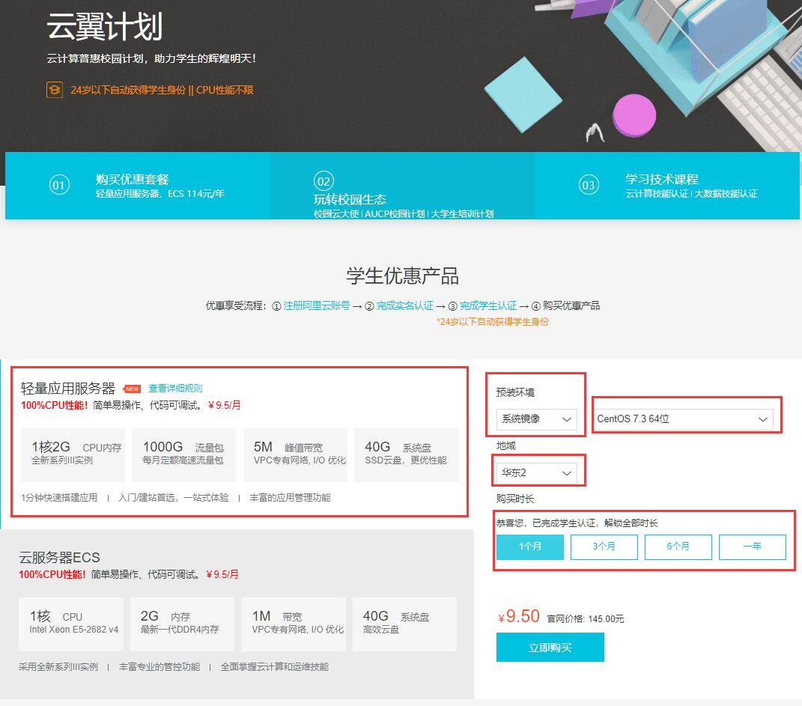Image resolution: width=802 pixels, height=706 pixels.
Task: Click the ¥9.50 price text
Action: pyautogui.click(x=519, y=617)
